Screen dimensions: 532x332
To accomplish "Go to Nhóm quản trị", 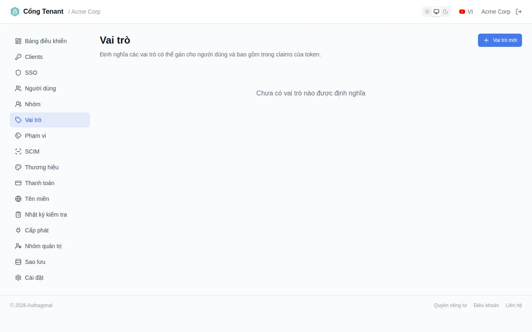I will [50, 246].
